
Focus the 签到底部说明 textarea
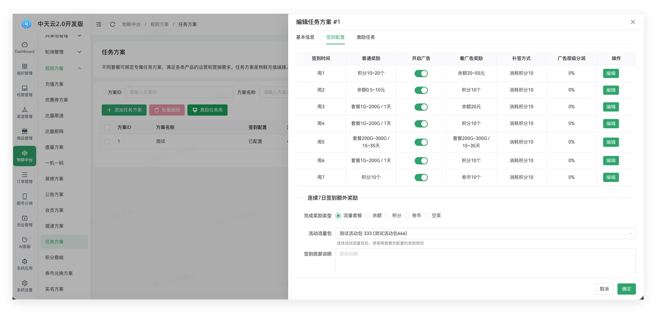point(485,261)
